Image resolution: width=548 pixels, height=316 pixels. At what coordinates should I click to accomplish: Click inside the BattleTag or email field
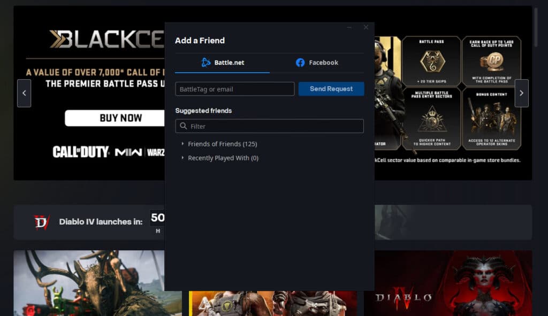click(234, 89)
